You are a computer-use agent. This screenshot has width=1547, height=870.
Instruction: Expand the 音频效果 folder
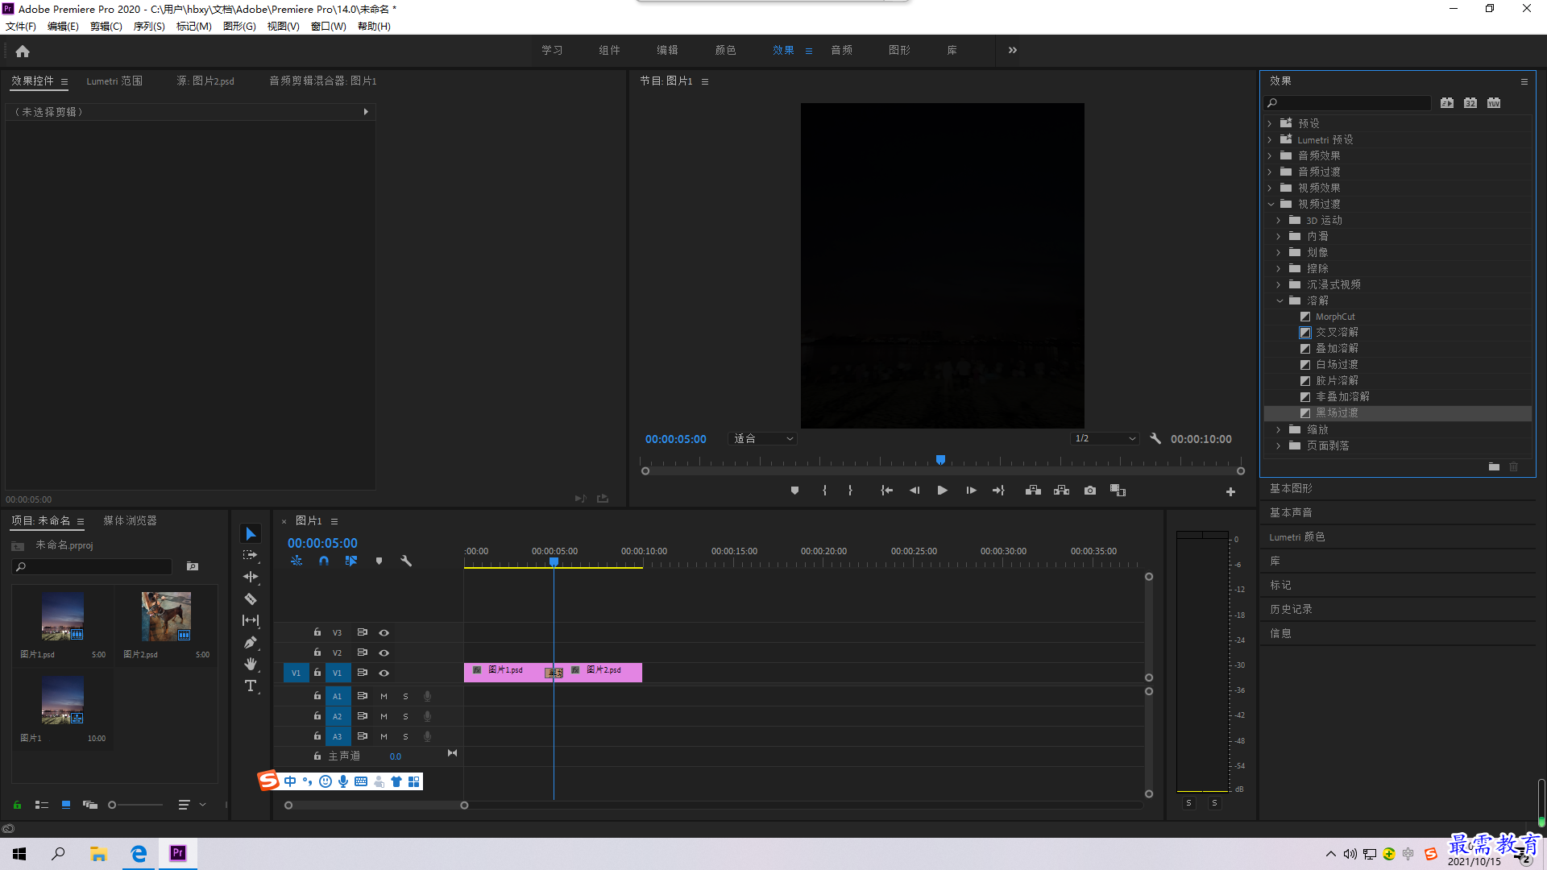(x=1270, y=155)
